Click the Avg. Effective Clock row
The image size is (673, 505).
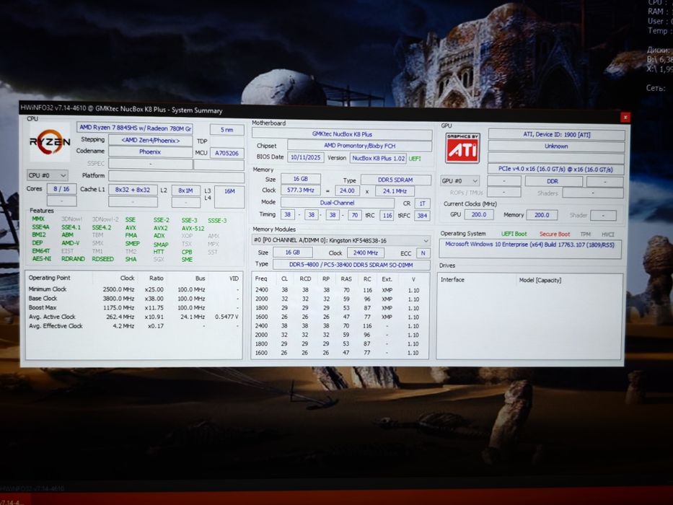pyautogui.click(x=133, y=326)
